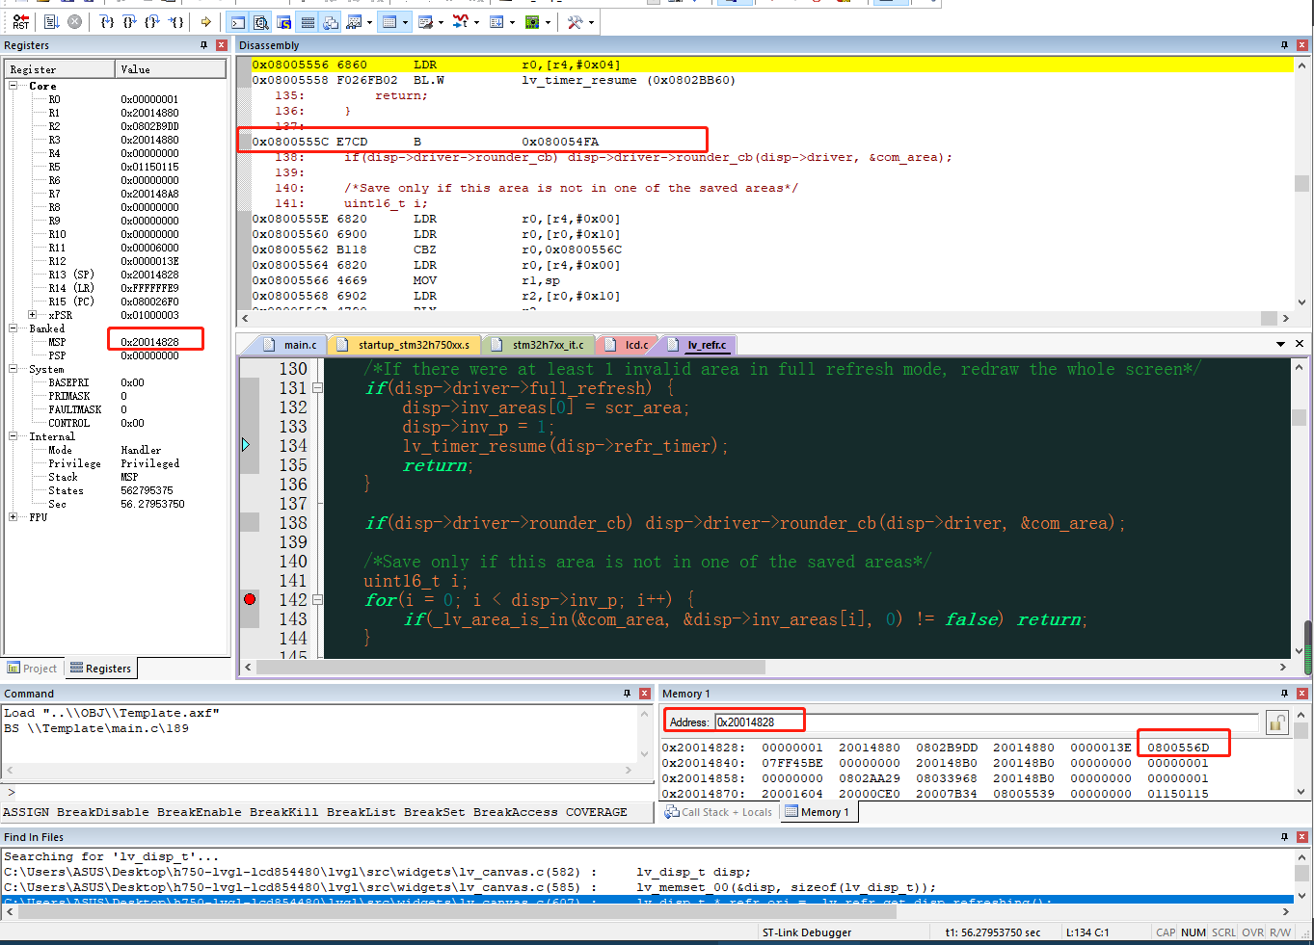
Task: Toggle the Command window toolbar icon
Action: pyautogui.click(x=237, y=21)
